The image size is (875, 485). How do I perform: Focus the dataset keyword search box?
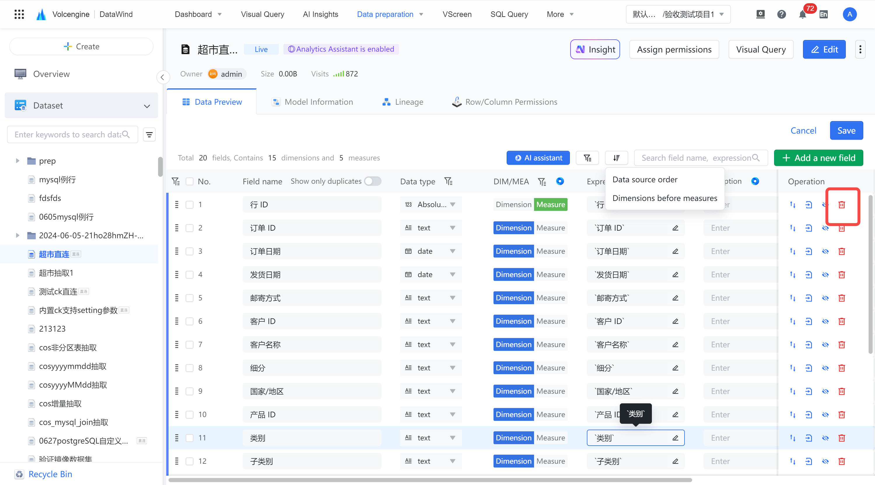(x=72, y=135)
